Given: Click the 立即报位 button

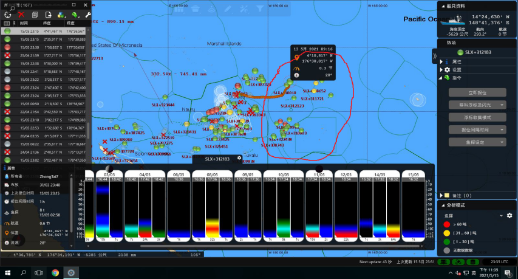Looking at the screenshot, I should click(x=477, y=92).
